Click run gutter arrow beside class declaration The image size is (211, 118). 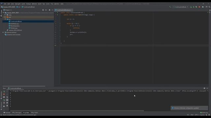[57, 12]
